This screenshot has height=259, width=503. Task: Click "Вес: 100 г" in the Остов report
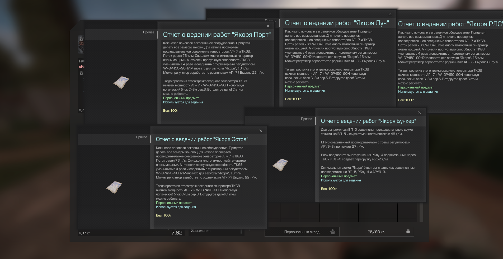pos(164,215)
